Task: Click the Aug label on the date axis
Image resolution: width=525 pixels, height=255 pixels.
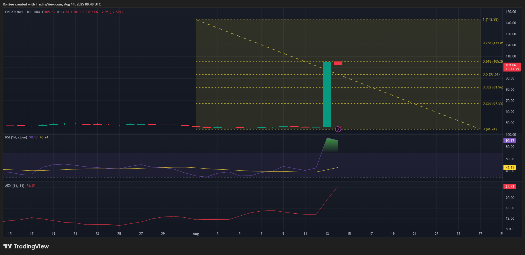Action: tap(196, 234)
